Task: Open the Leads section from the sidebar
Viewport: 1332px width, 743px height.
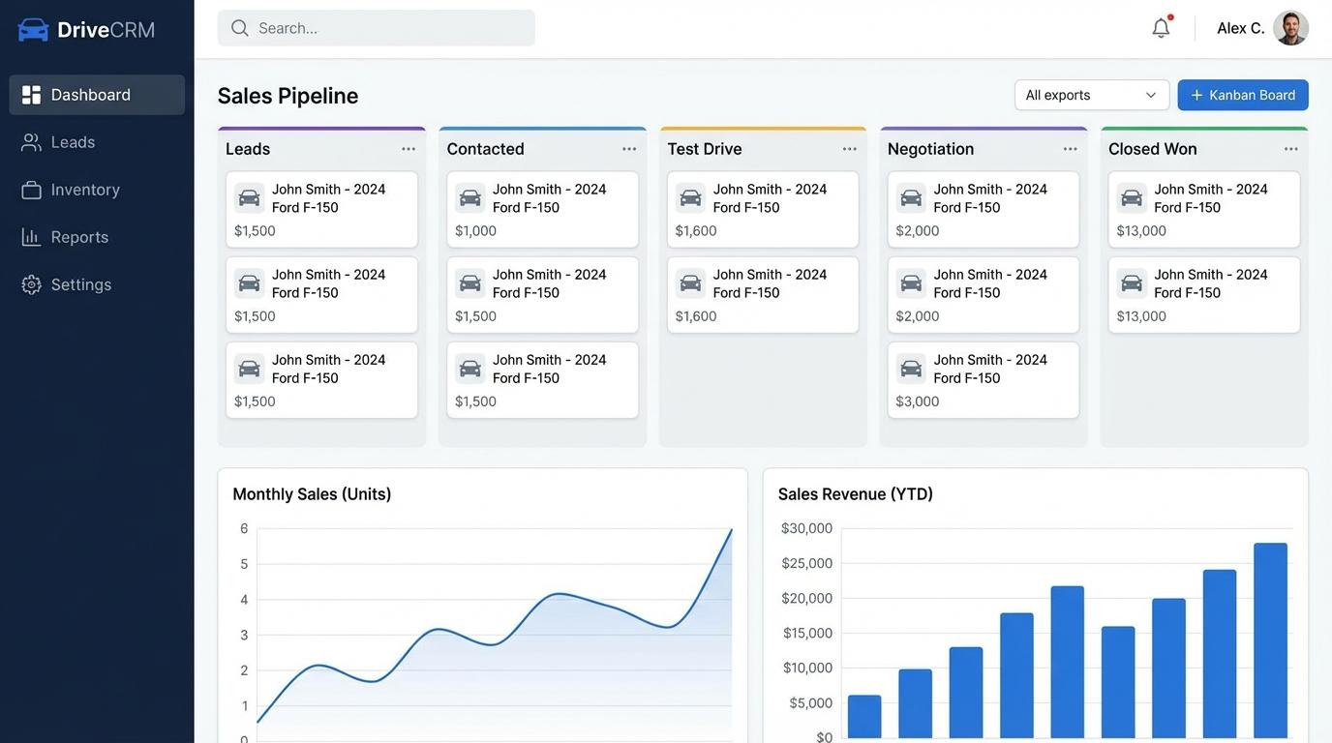Action: click(73, 140)
